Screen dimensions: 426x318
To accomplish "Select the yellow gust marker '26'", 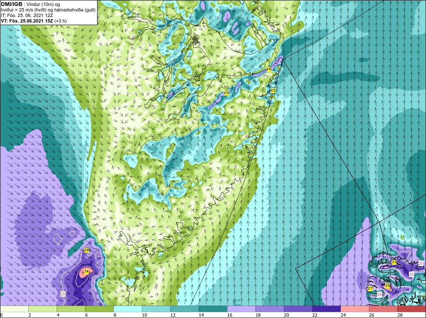I will click(x=268, y=69).
